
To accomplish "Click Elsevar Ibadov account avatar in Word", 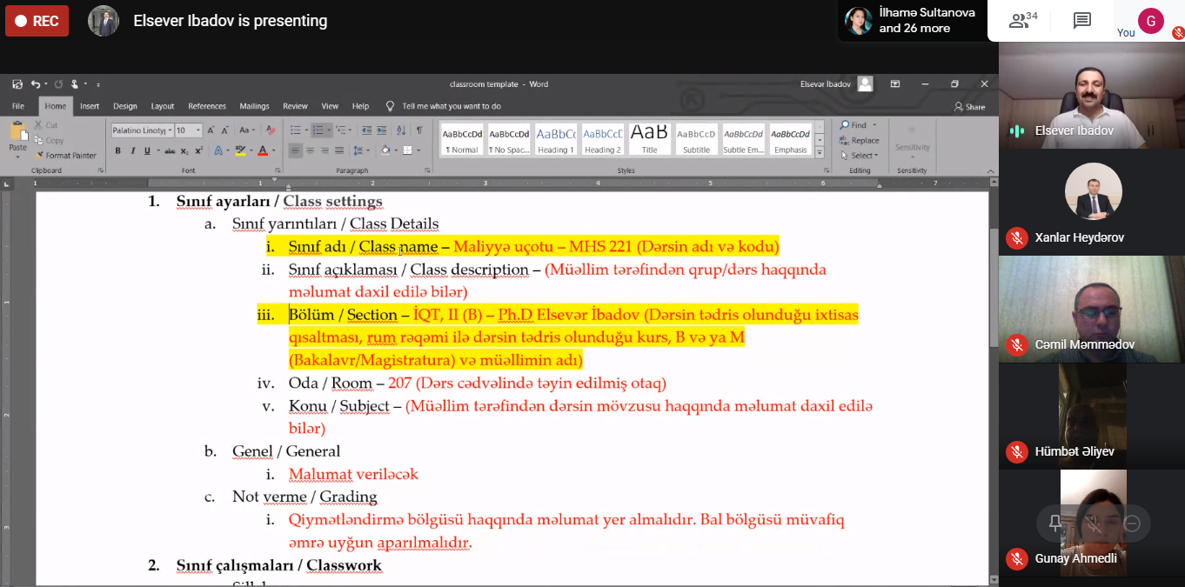I will click(865, 83).
